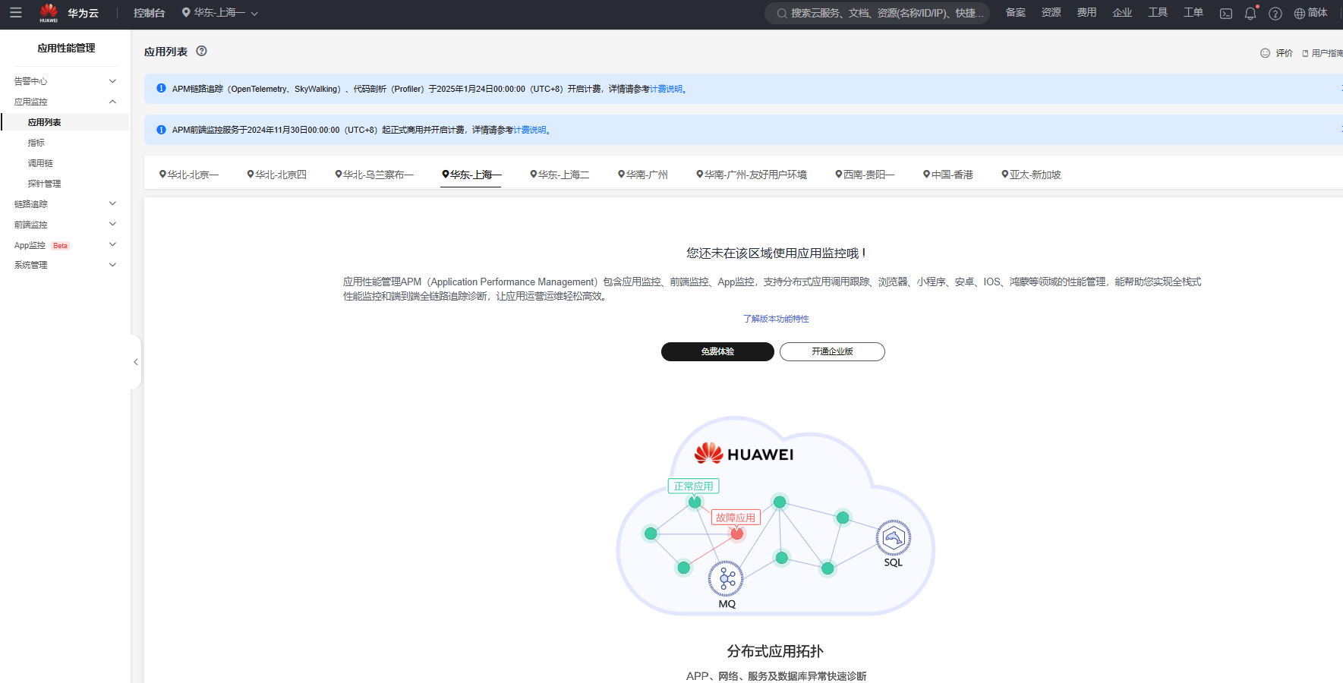Open the 备案 menu in top bar
The image size is (1343, 683).
tap(1016, 13)
